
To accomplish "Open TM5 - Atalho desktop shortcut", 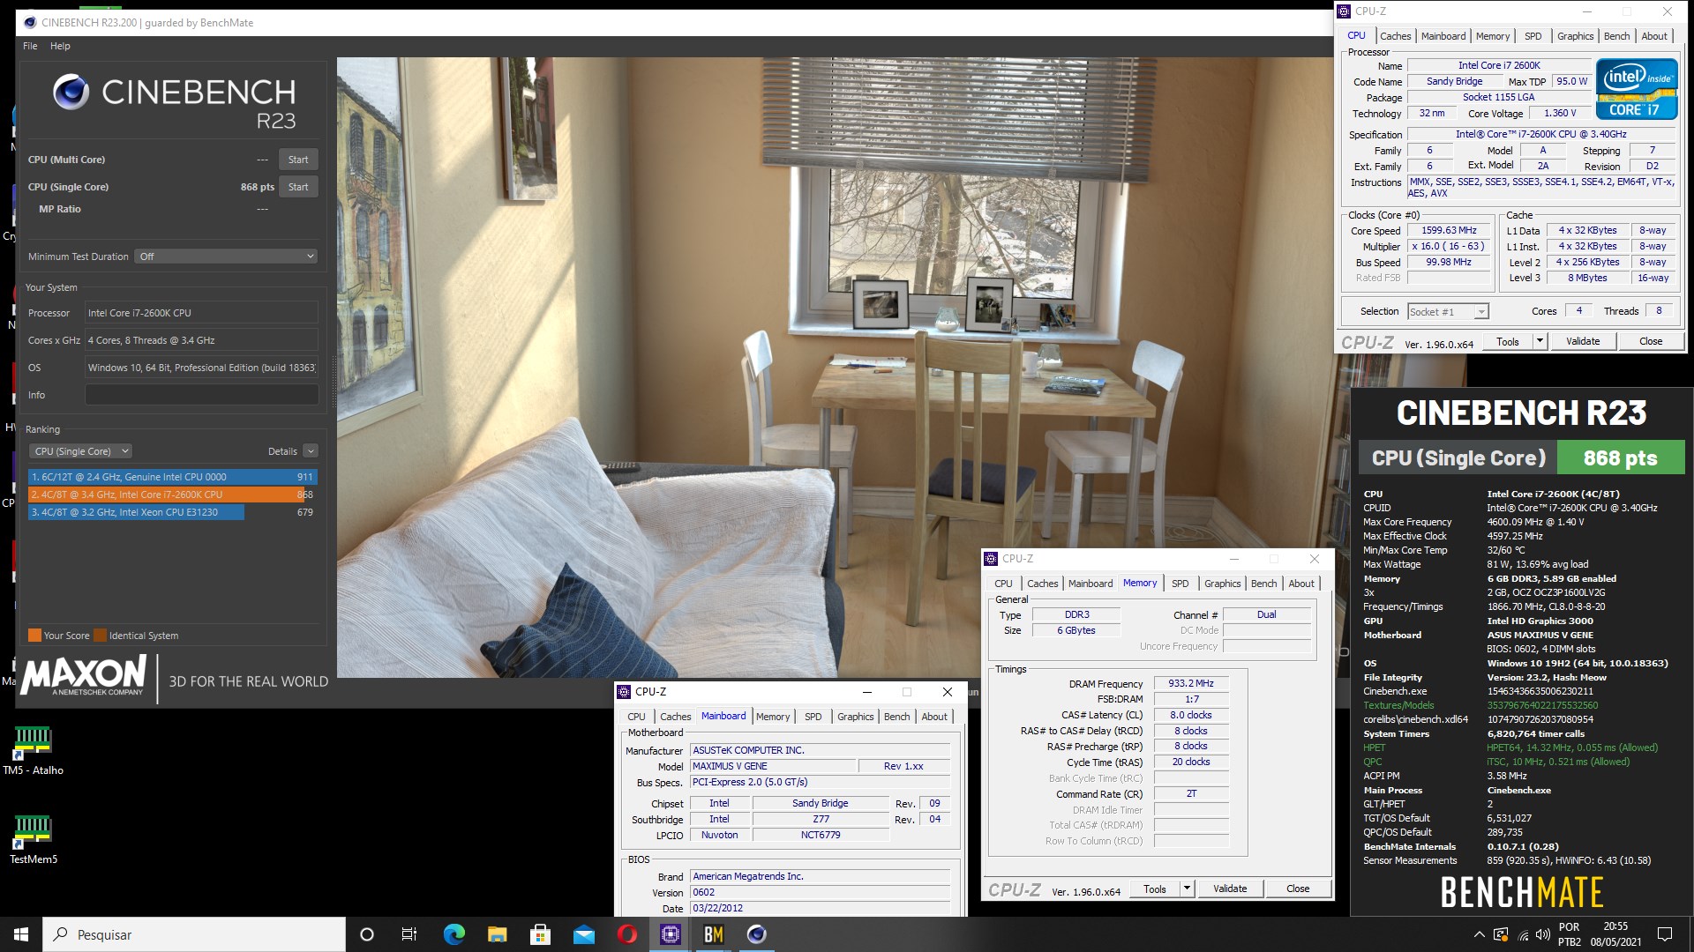I will (x=33, y=751).
